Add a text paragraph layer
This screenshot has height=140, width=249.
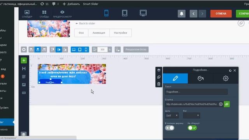(24, 77)
